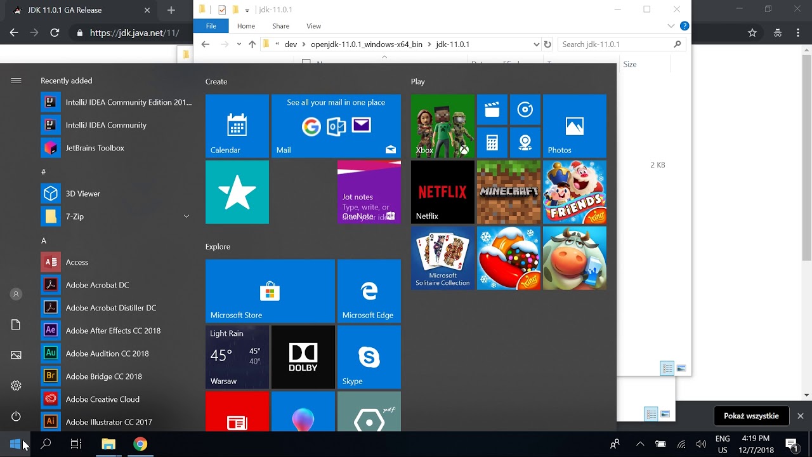
Task: Click the 'A' letter group header
Action: click(44, 241)
